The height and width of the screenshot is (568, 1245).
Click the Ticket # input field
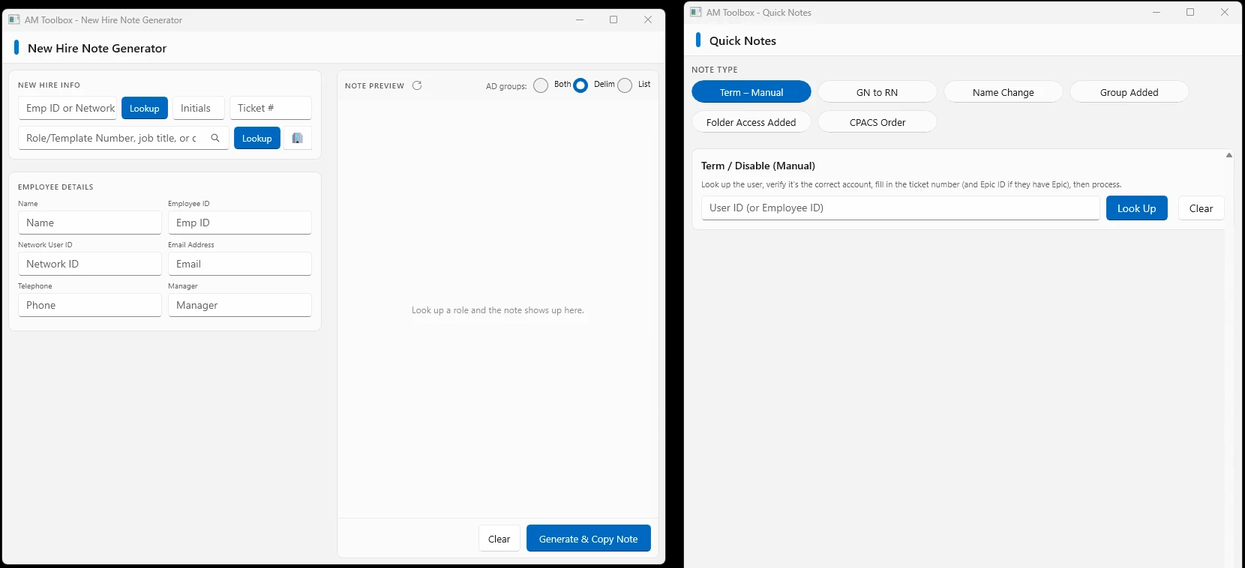pyautogui.click(x=271, y=108)
